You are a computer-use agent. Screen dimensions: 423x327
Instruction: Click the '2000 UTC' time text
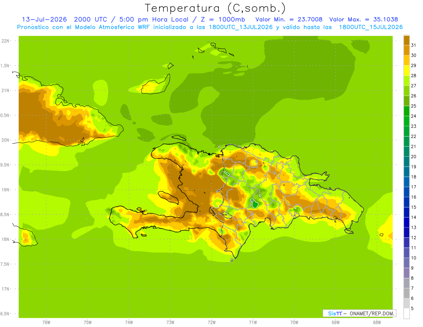click(91, 19)
